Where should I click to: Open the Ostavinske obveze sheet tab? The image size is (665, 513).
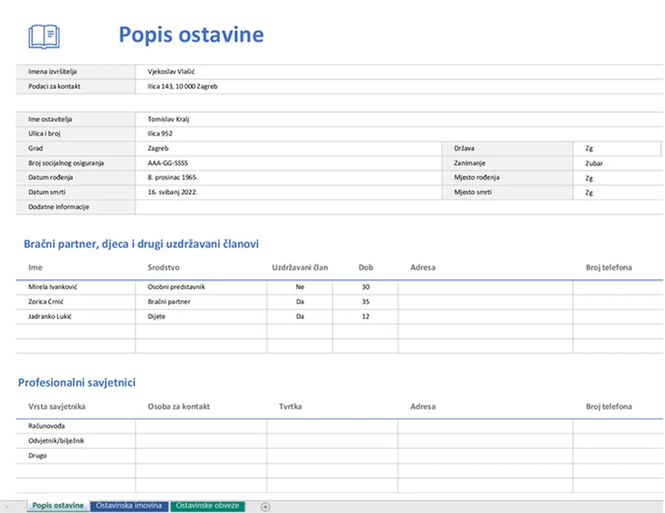(207, 506)
